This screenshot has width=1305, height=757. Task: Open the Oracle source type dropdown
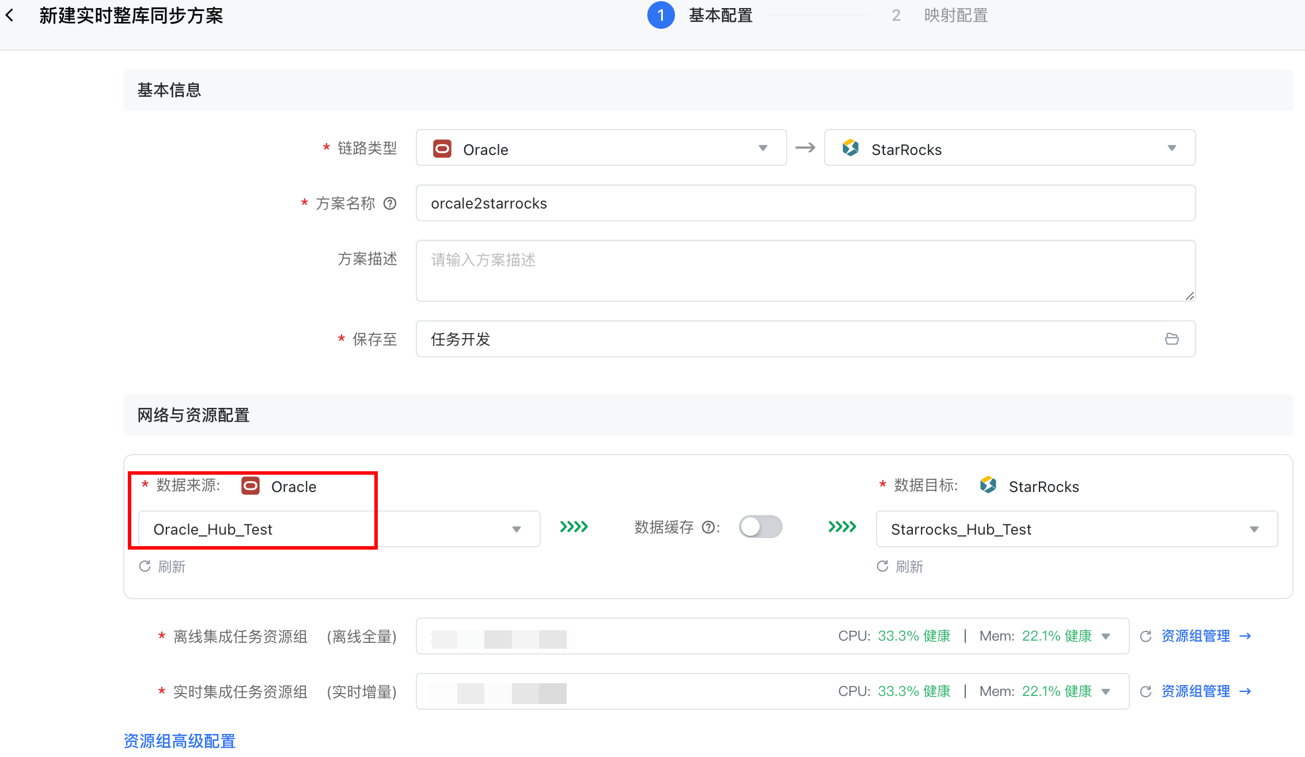click(601, 148)
